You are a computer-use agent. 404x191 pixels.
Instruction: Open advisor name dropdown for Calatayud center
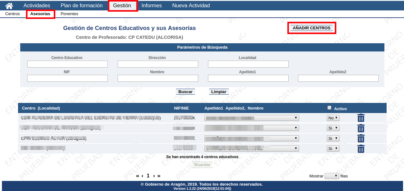[252, 118]
